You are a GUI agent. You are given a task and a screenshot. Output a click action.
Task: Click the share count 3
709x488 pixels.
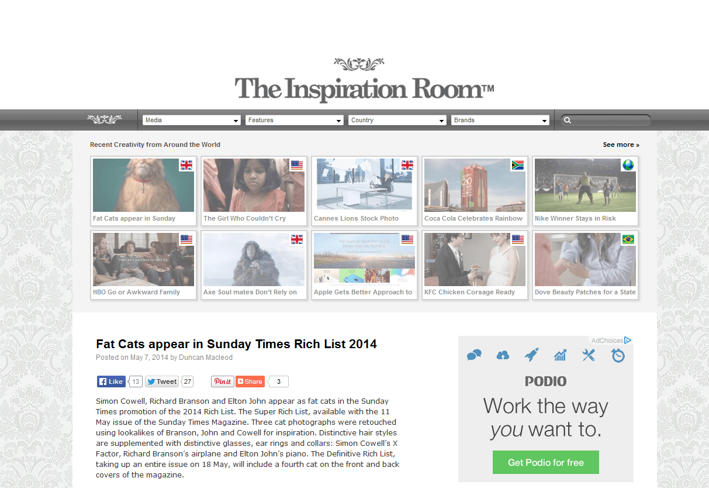[279, 382]
